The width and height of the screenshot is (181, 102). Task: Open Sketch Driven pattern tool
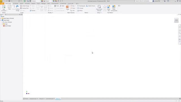click(90, 6)
